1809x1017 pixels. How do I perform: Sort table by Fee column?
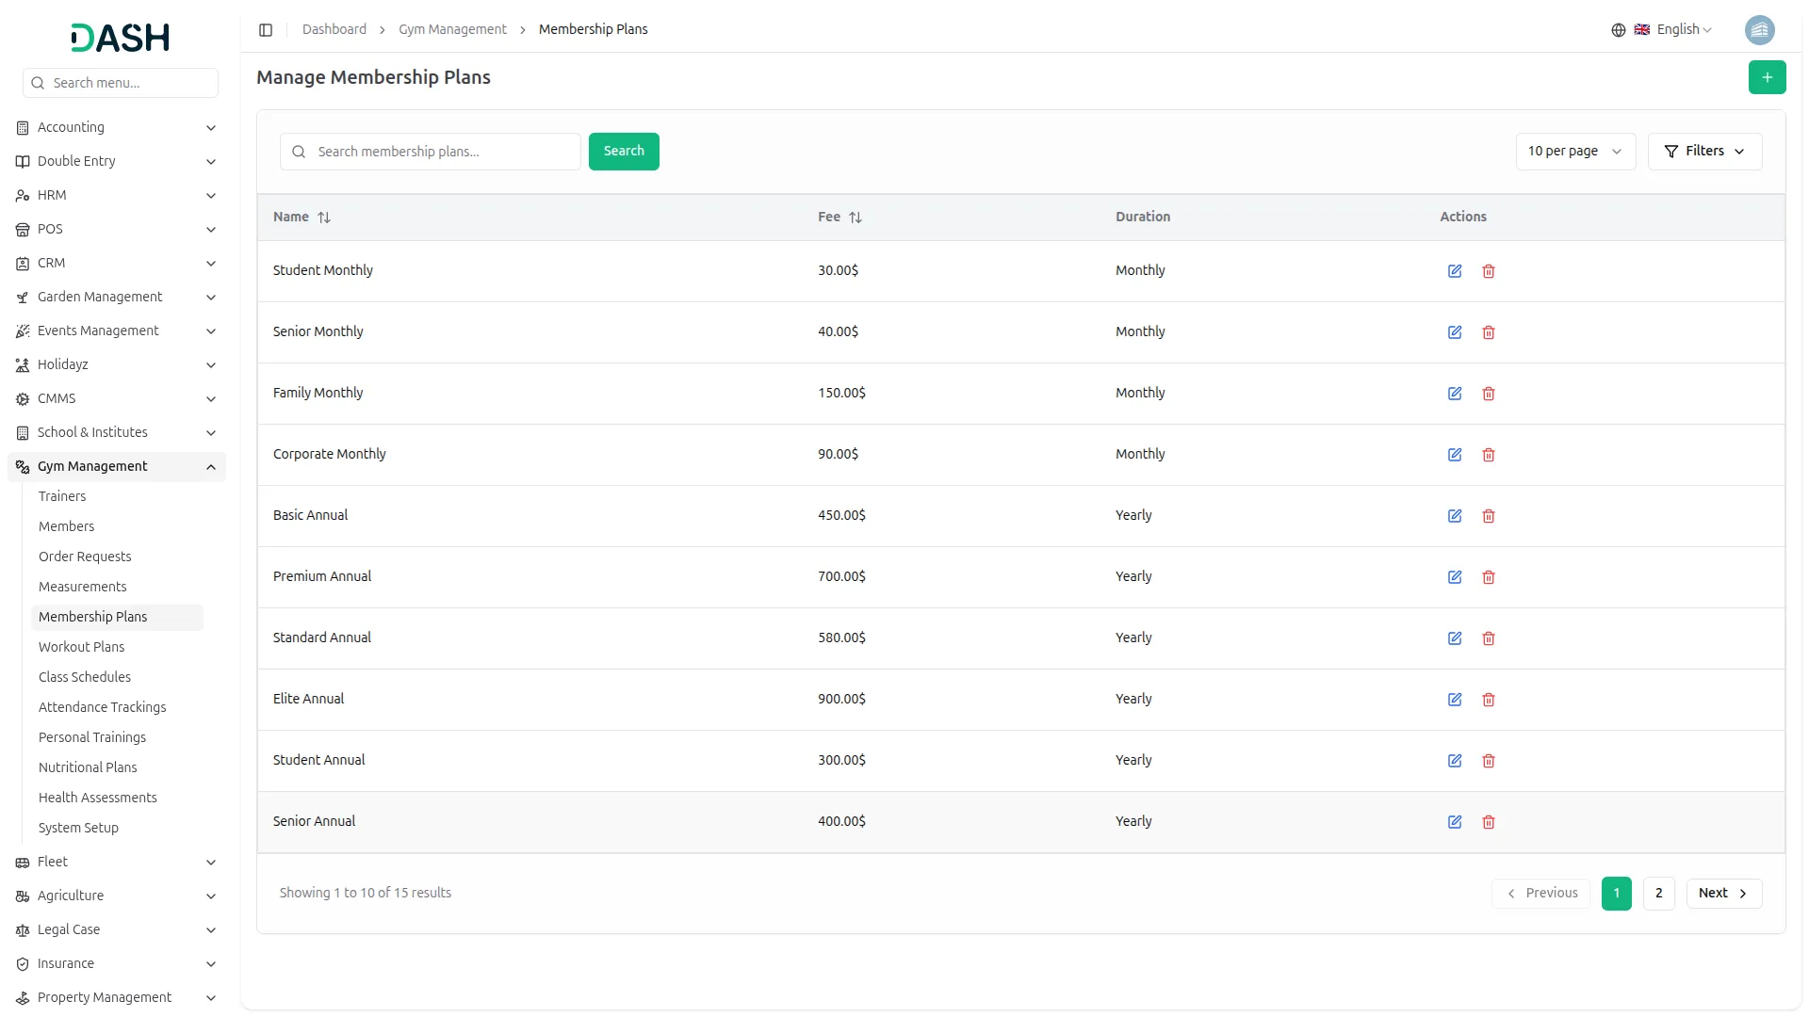[x=839, y=218]
